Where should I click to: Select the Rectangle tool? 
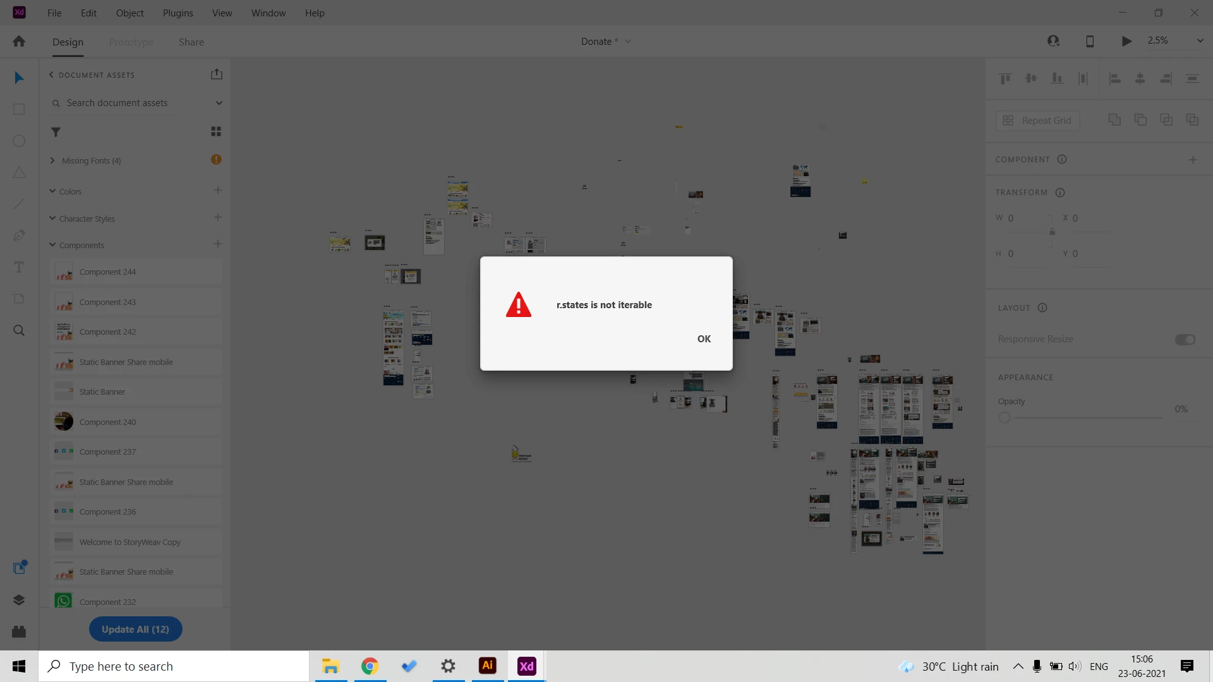pos(19,109)
